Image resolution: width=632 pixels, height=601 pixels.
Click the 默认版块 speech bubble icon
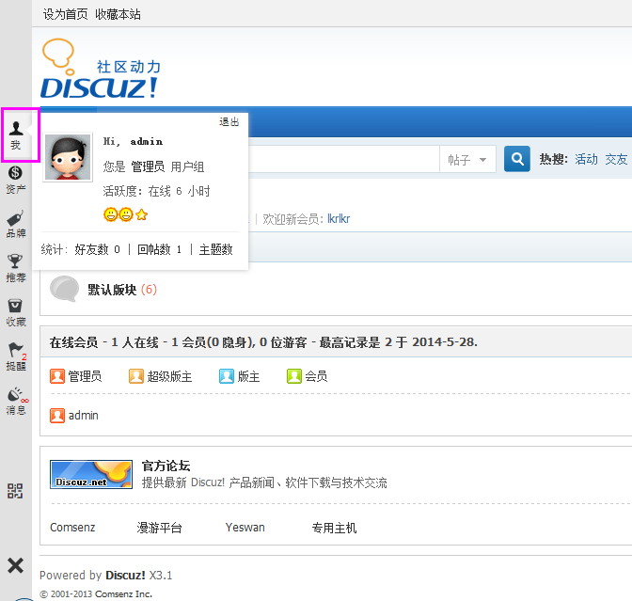coord(64,289)
